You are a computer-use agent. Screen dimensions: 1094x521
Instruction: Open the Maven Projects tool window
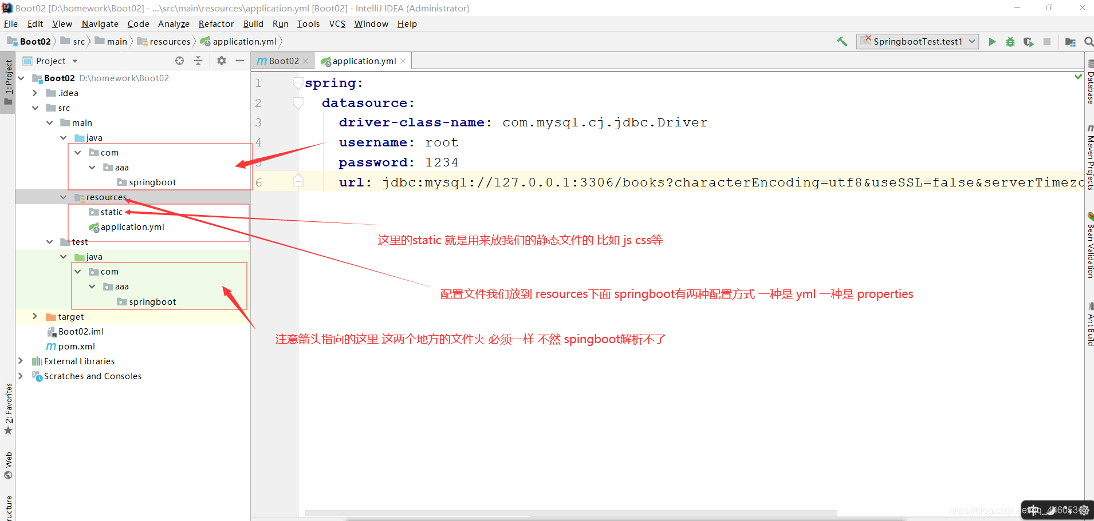point(1090,157)
